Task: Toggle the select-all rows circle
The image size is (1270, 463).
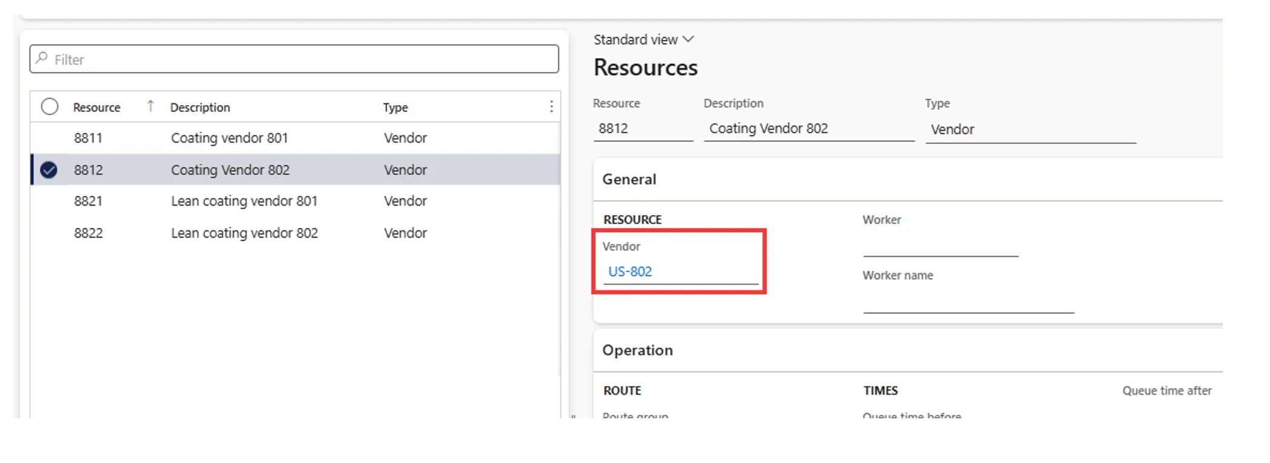Action: [50, 107]
